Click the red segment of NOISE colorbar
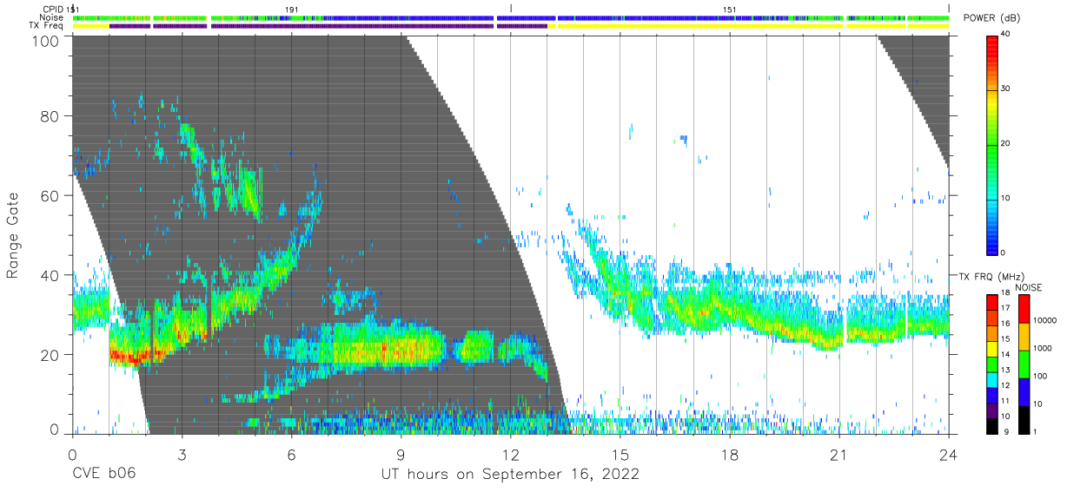This screenshot has width=1067, height=492. tap(1023, 308)
